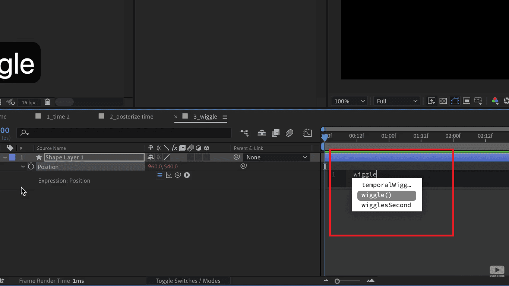
Task: Click Toggle Switches / Modes
Action: click(x=188, y=281)
